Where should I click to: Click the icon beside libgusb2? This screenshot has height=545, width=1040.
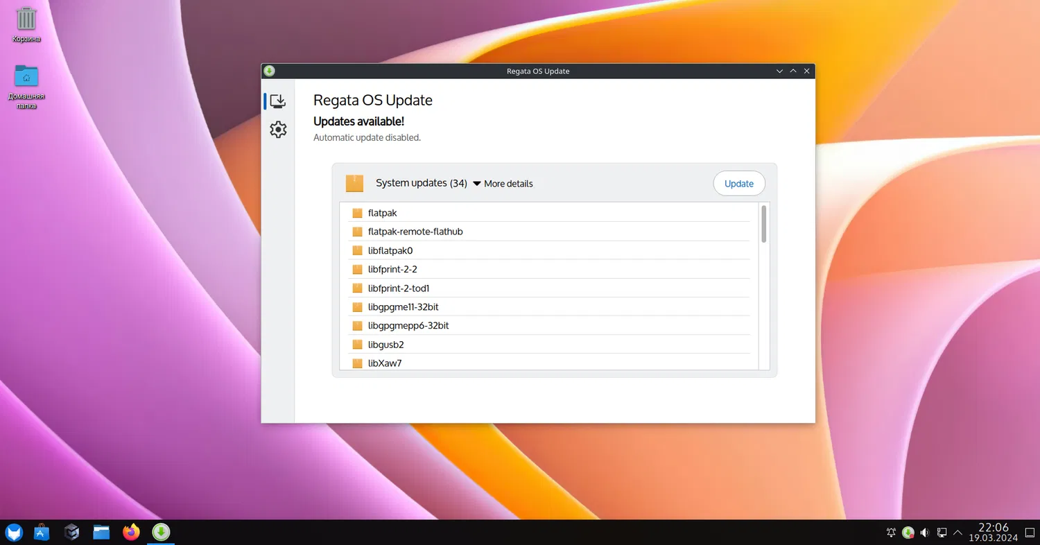(358, 344)
